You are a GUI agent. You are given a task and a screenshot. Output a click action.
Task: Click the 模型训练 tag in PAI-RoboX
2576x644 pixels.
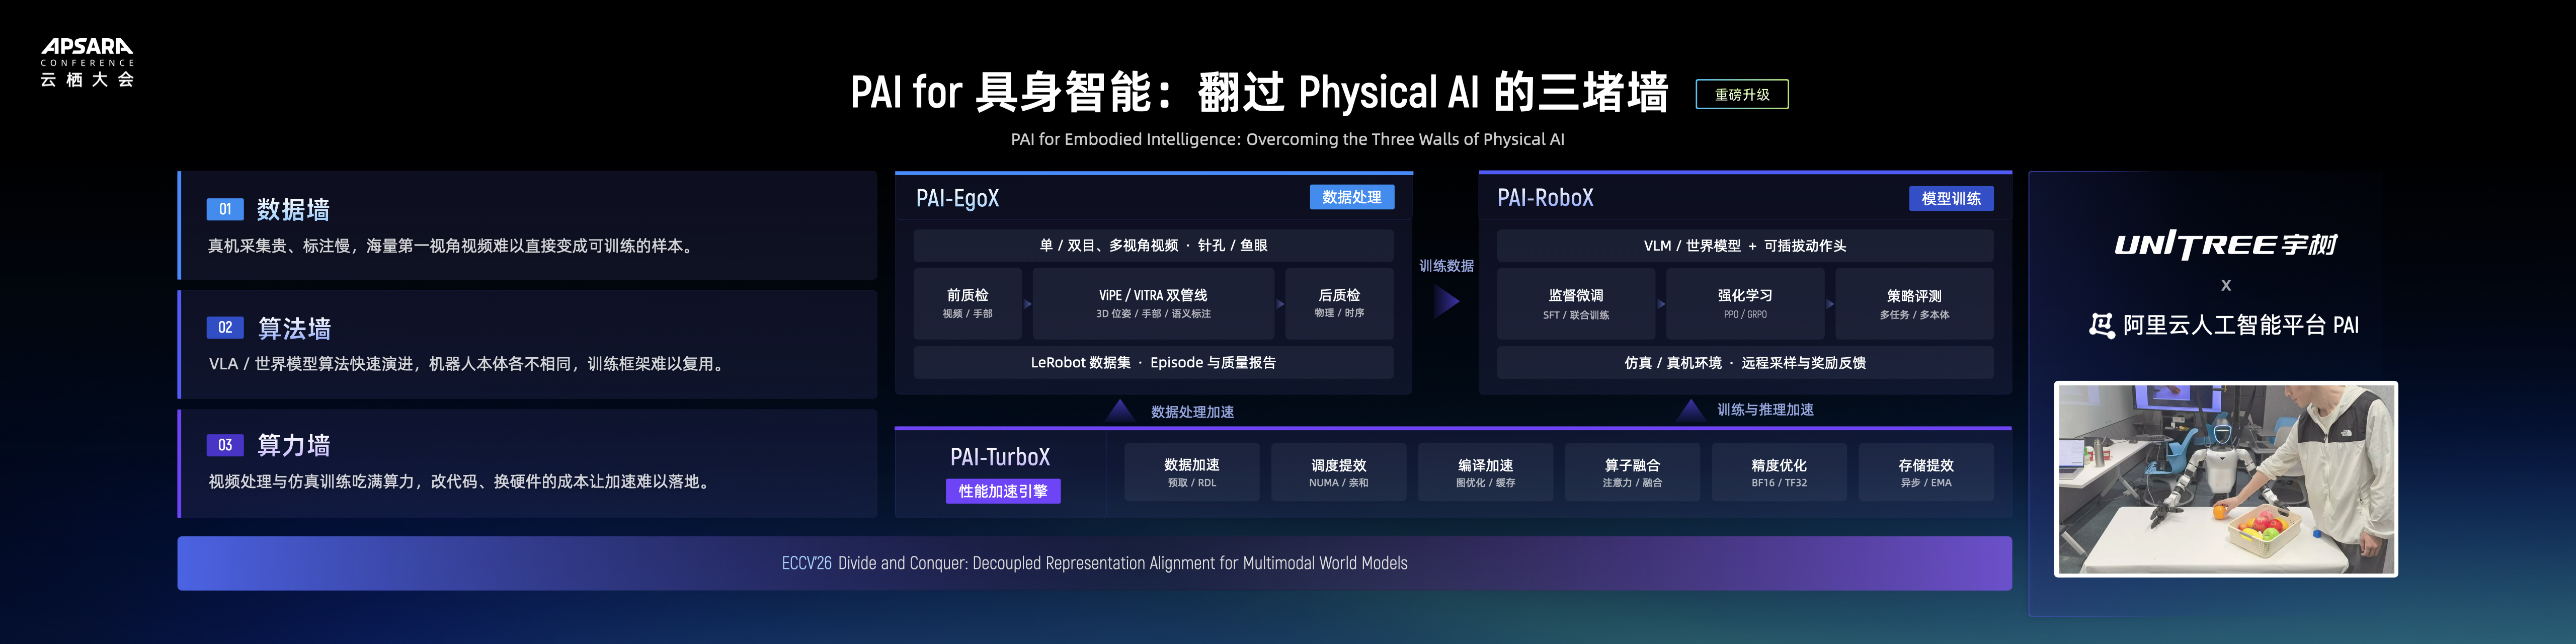(x=1951, y=198)
